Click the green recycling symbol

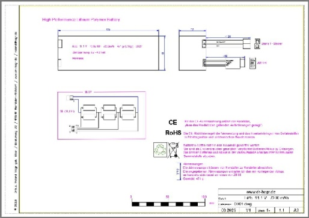[160, 150]
